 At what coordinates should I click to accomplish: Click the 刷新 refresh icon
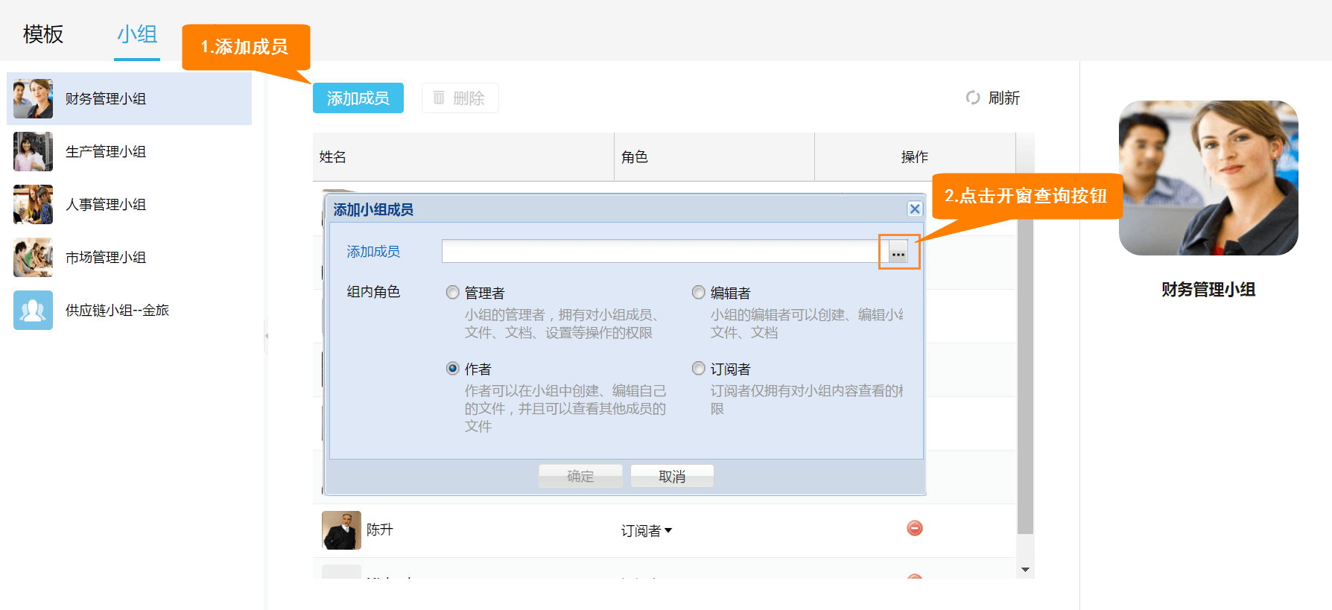pyautogui.click(x=973, y=98)
